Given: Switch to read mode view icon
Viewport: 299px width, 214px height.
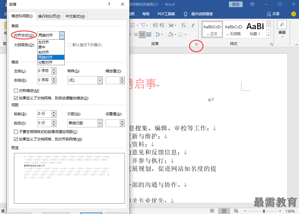Looking at the screenshot, I should [212, 211].
